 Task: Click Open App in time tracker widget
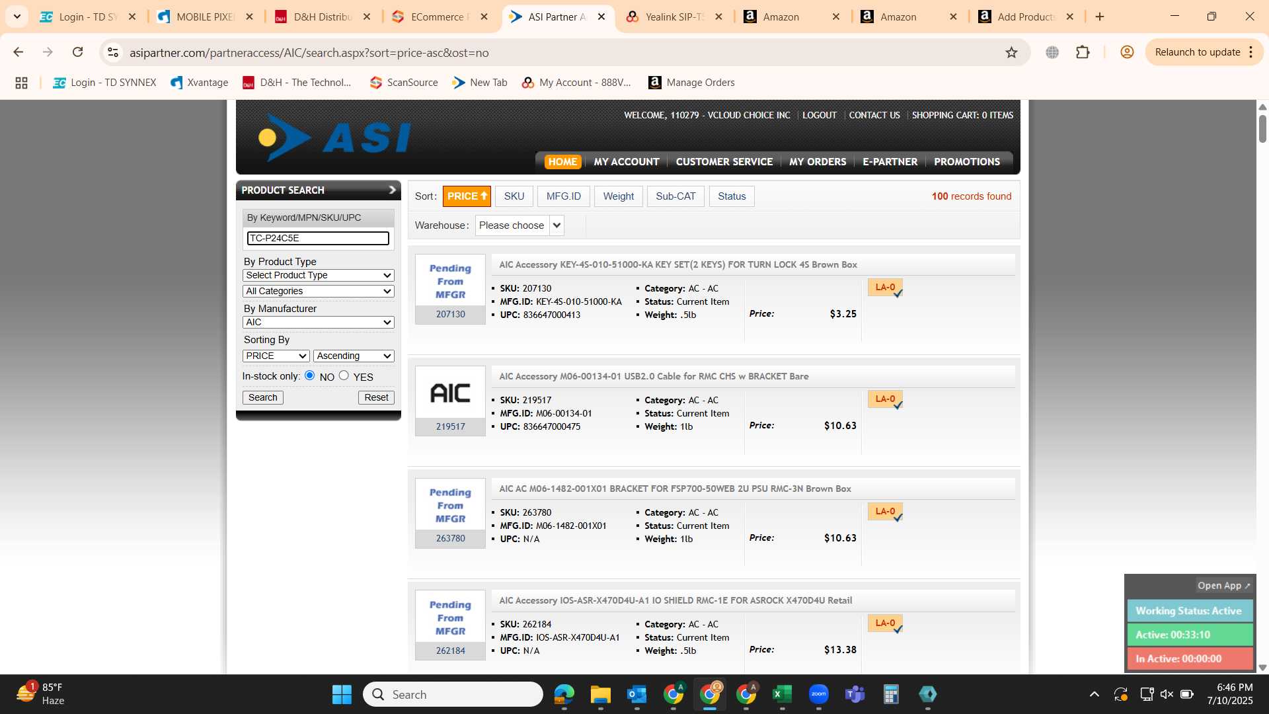coord(1223,586)
